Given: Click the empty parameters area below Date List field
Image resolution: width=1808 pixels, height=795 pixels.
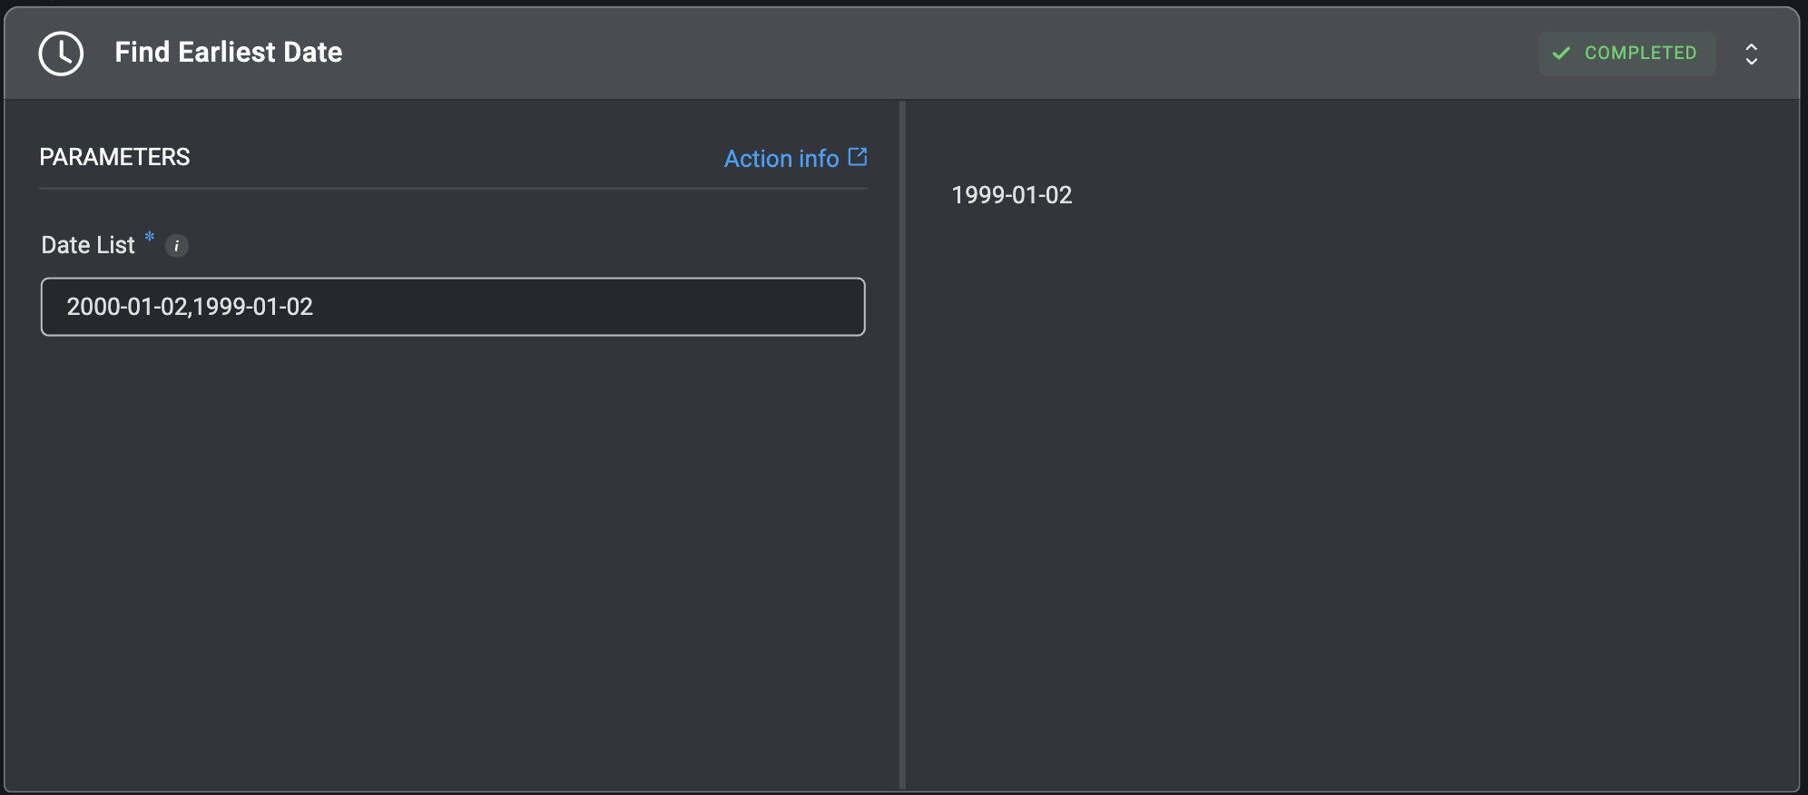Looking at the screenshot, I should [453, 563].
